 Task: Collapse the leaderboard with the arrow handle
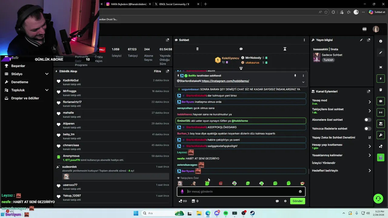(x=241, y=68)
